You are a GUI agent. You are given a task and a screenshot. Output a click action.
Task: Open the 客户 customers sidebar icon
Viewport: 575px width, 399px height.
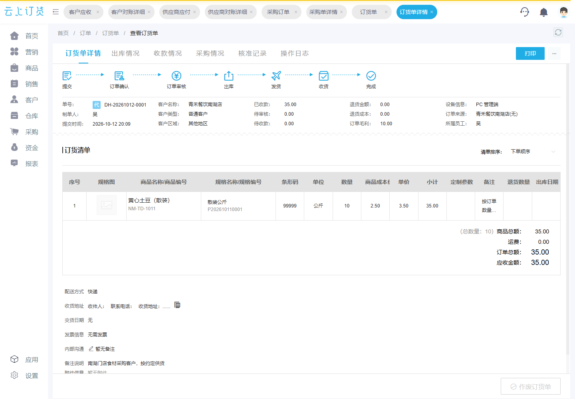14,100
